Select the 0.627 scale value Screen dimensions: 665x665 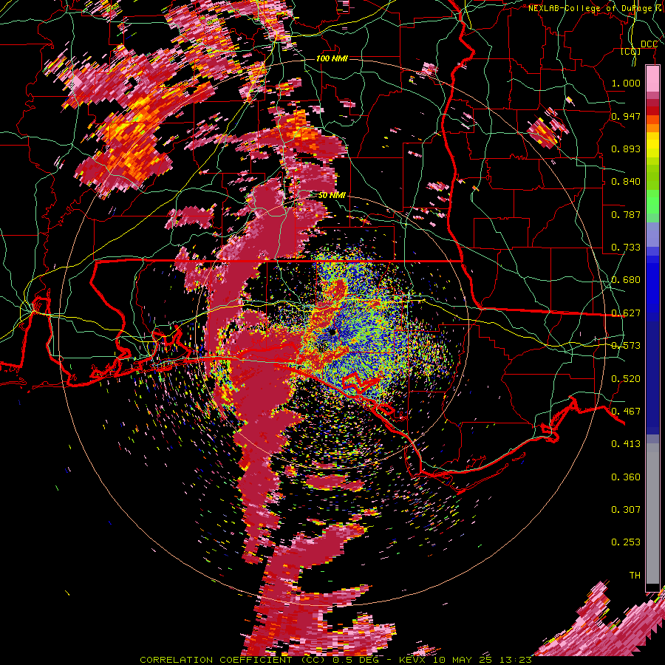[x=626, y=313]
